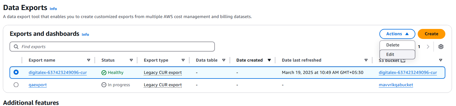
Task: Sort by Status column arrow
Action: pos(131,60)
